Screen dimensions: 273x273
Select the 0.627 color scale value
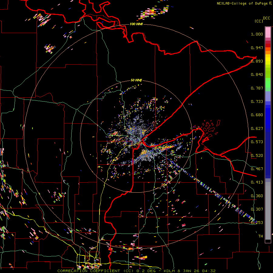257,129
